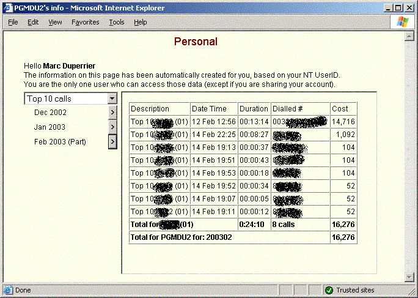Select the Dec 2002 month entry
Image resolution: width=418 pixels, height=298 pixels.
click(50, 113)
